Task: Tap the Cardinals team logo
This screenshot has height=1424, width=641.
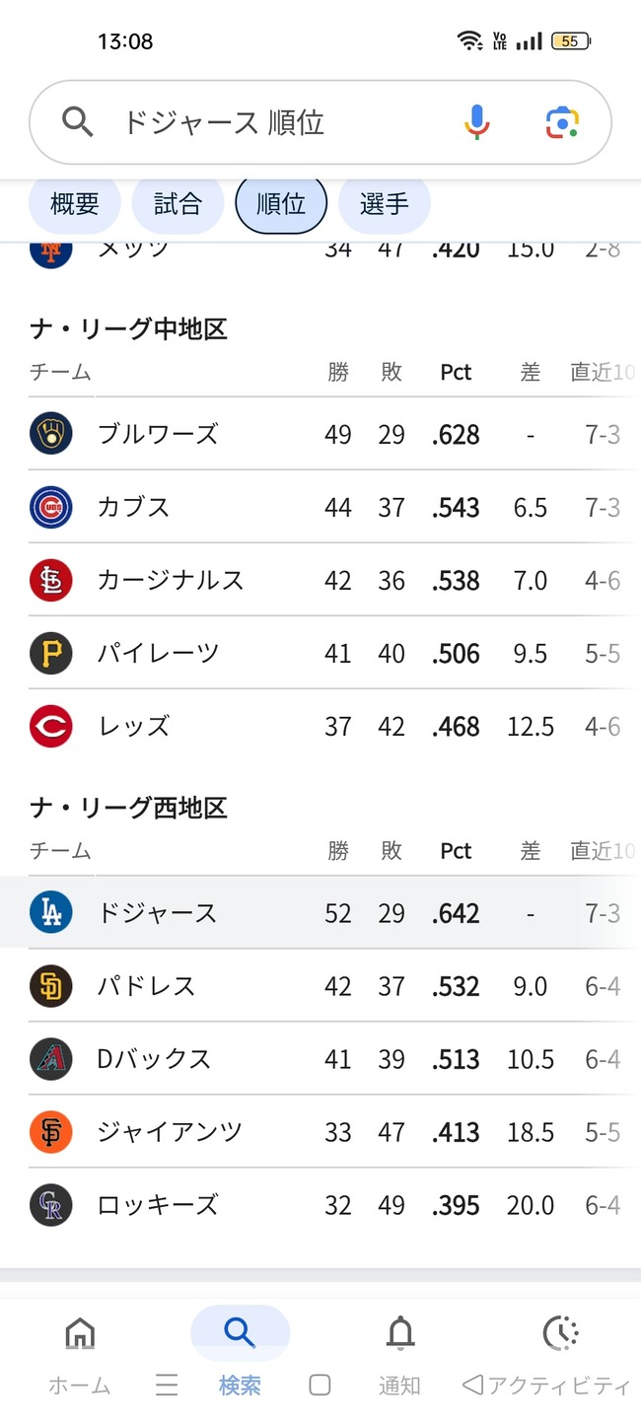Action: [x=51, y=580]
